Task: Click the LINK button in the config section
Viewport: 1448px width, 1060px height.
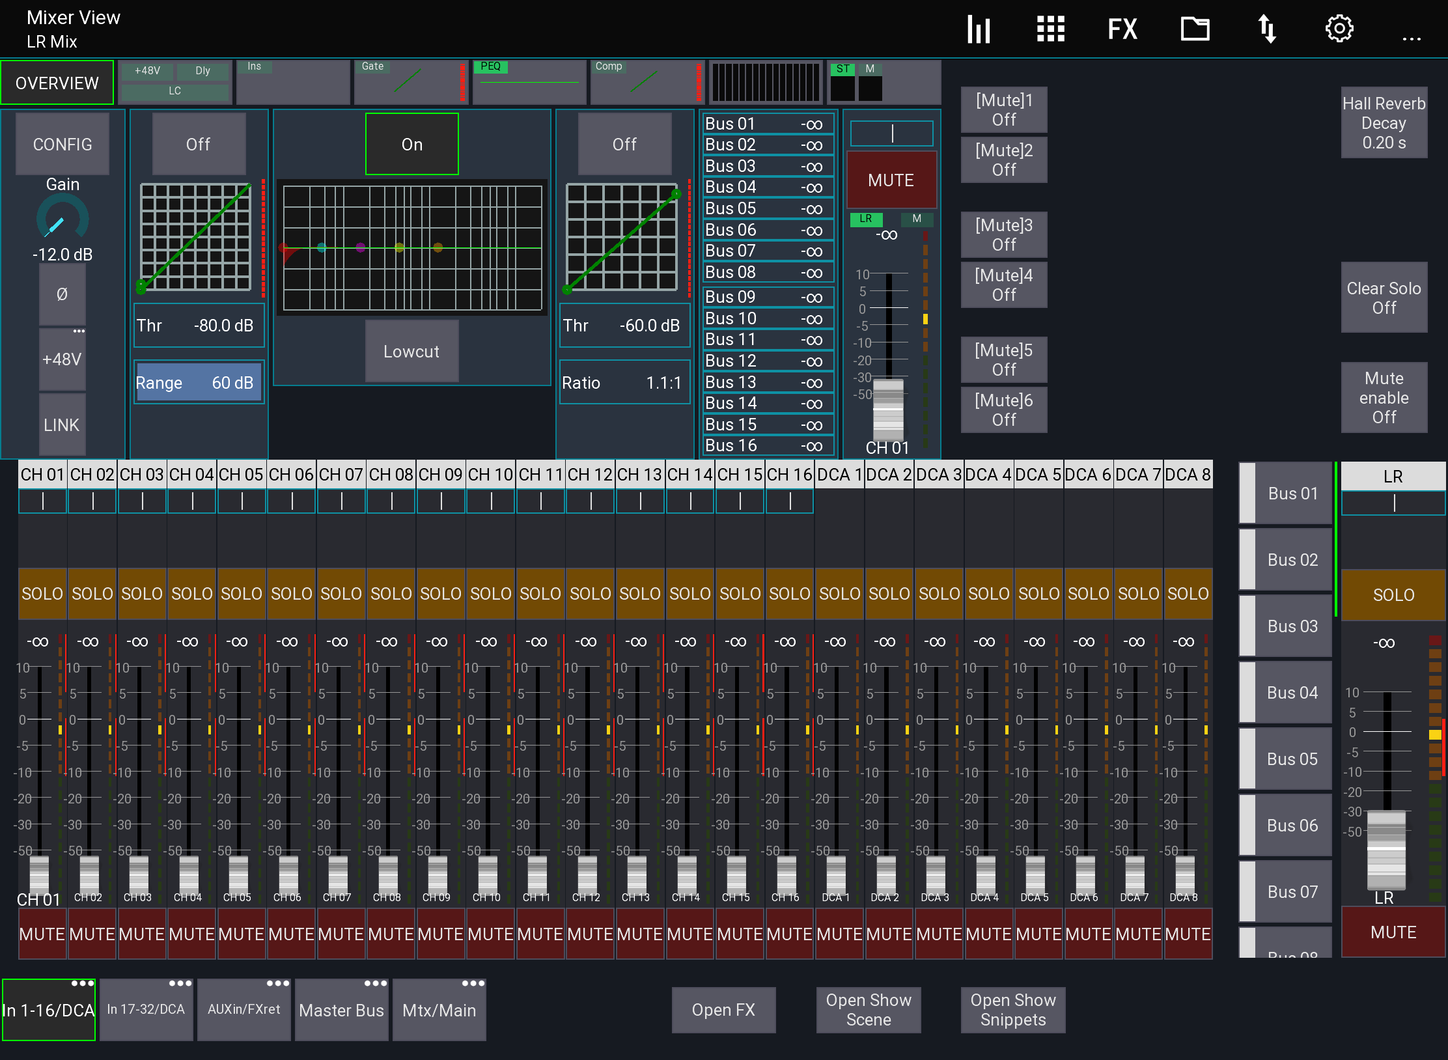Action: pos(62,425)
